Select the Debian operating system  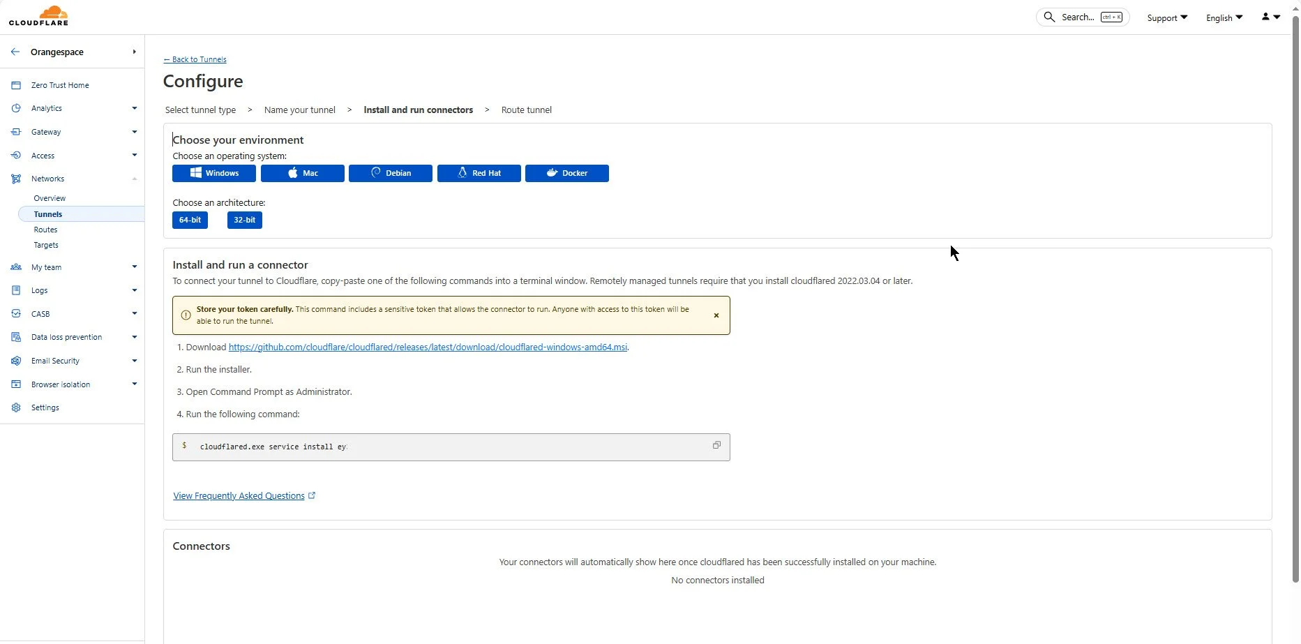coord(391,173)
